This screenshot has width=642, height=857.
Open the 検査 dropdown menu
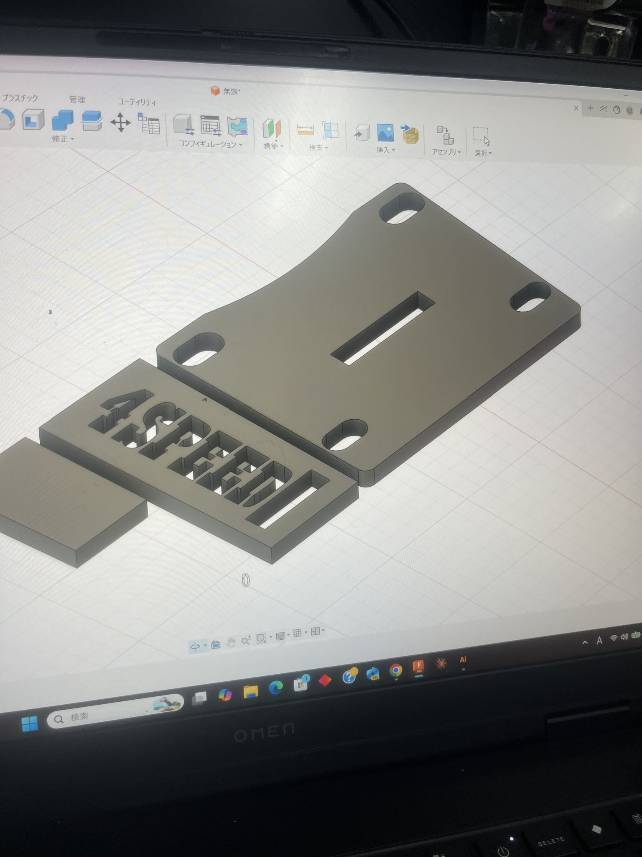pyautogui.click(x=318, y=148)
